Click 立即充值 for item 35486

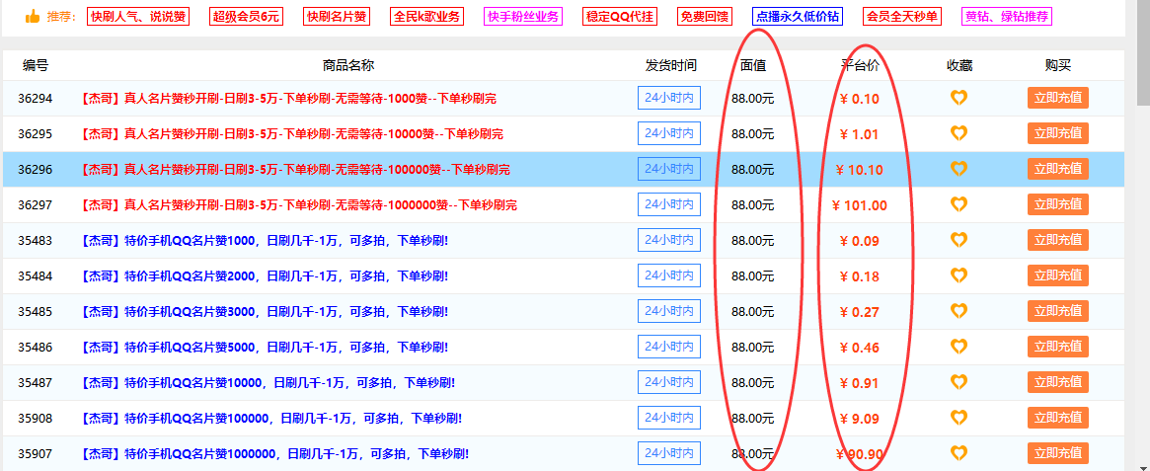1057,347
